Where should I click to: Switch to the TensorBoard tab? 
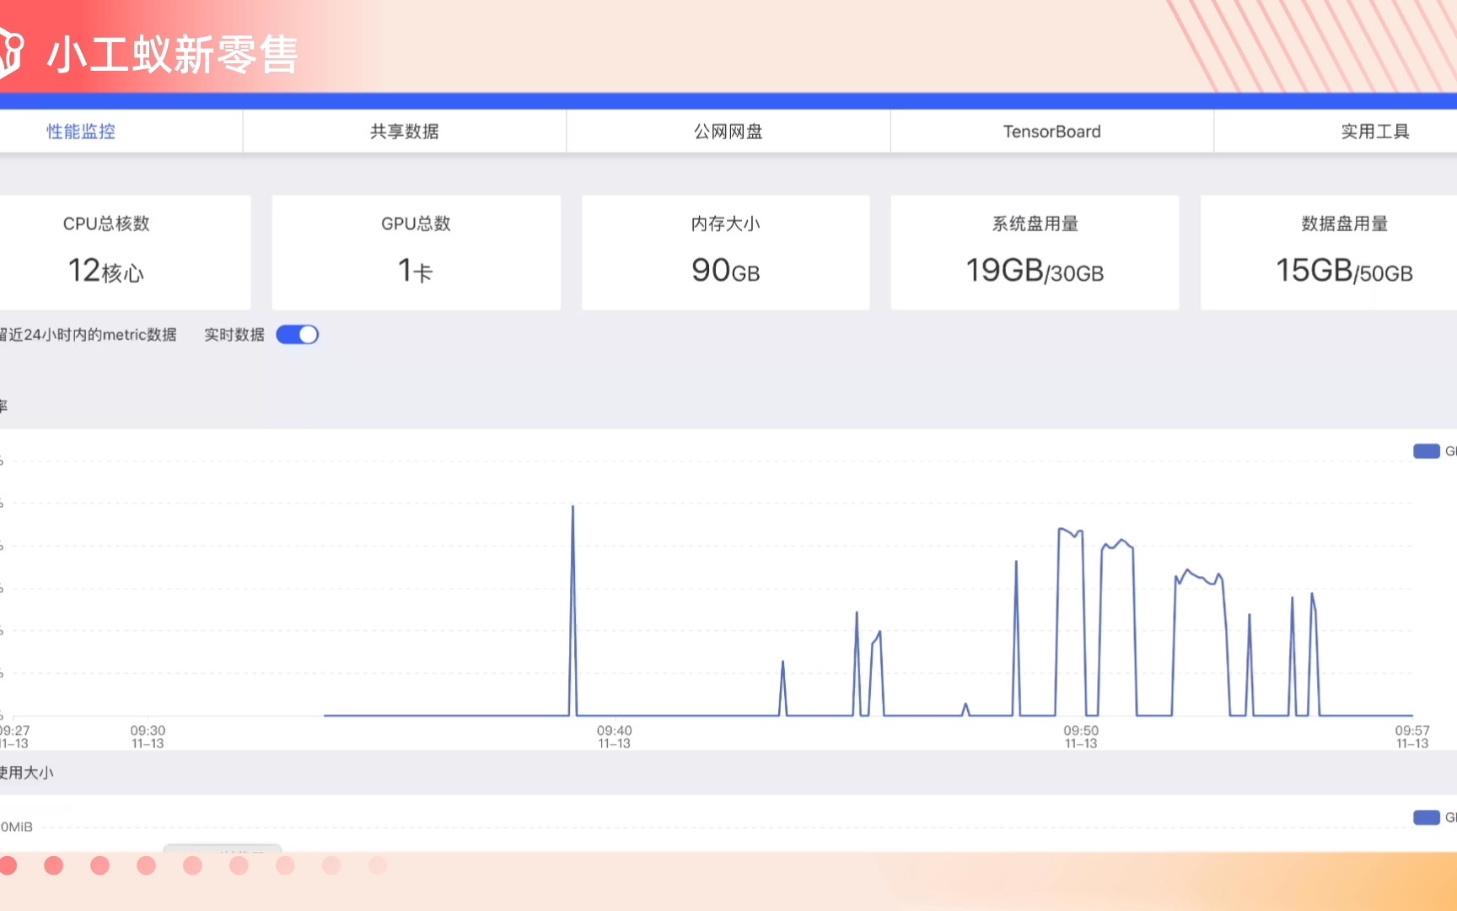click(x=1051, y=132)
